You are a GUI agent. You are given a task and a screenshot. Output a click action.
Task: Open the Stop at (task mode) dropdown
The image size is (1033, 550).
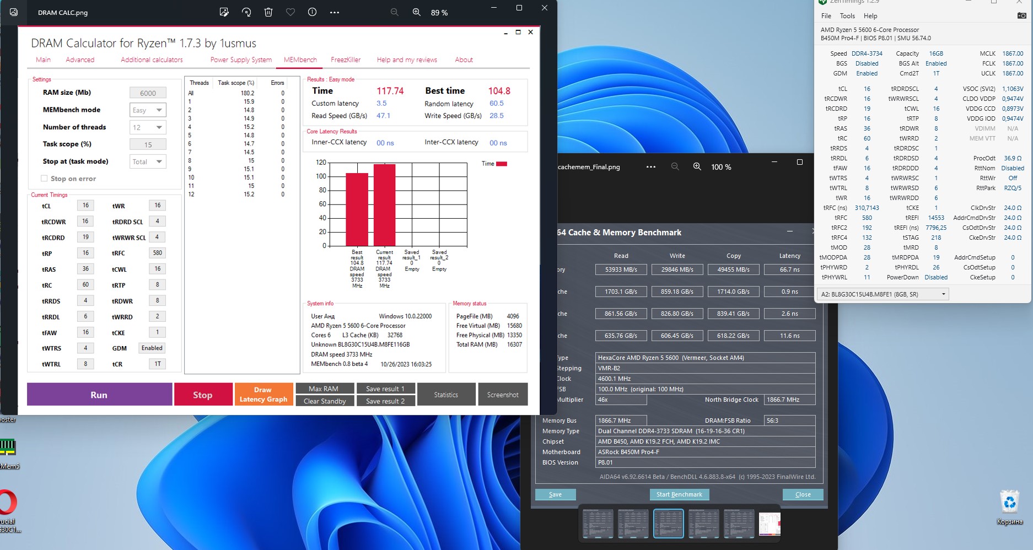(x=148, y=161)
